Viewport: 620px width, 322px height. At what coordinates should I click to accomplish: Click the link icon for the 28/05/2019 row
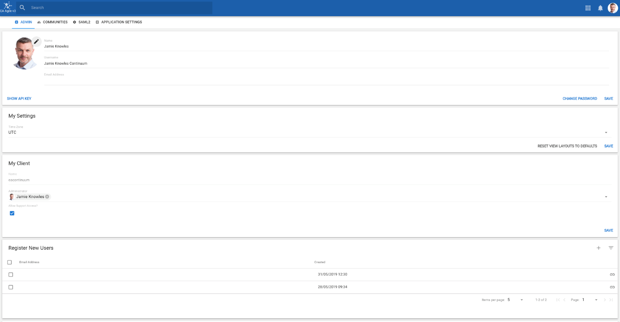(612, 287)
